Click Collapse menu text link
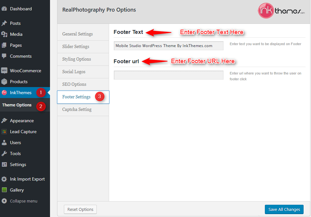Viewport: 311px width, 217px height. tap(24, 201)
